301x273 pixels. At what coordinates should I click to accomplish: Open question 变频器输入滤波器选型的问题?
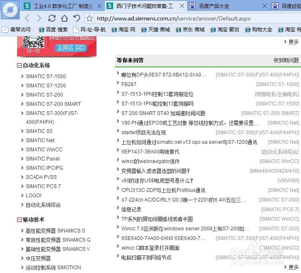(x=155, y=171)
